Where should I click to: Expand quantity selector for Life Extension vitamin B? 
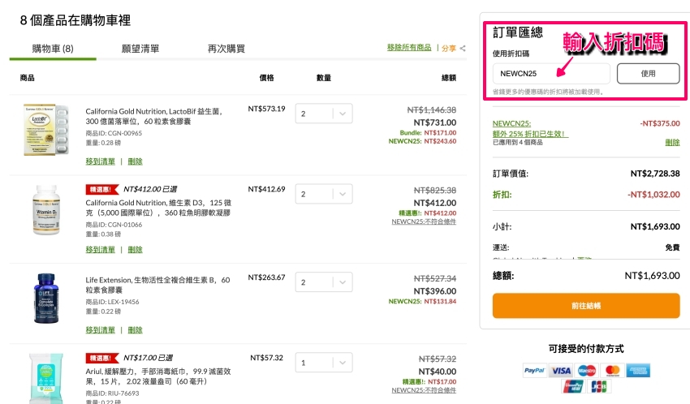coord(324,282)
